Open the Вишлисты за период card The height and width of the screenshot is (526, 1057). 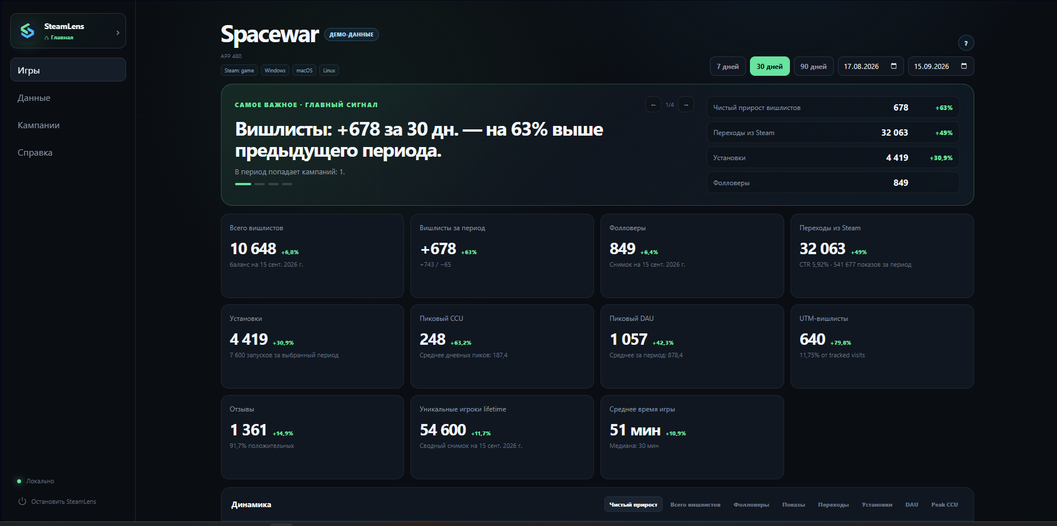(502, 256)
